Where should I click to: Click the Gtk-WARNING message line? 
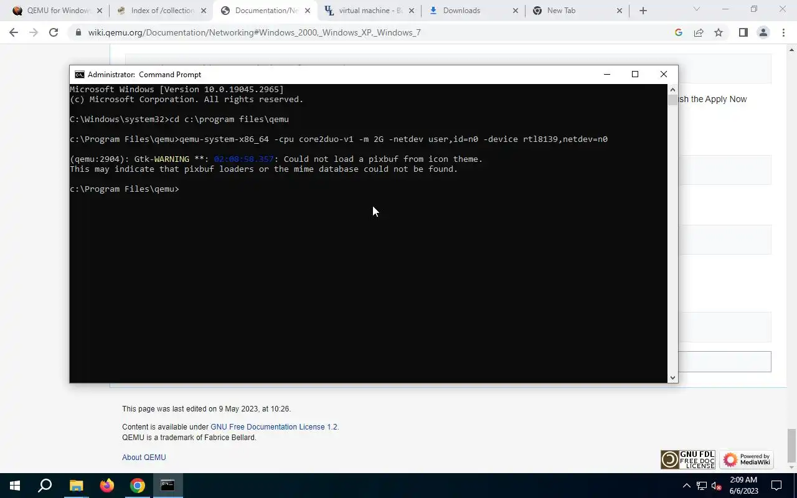(x=276, y=159)
